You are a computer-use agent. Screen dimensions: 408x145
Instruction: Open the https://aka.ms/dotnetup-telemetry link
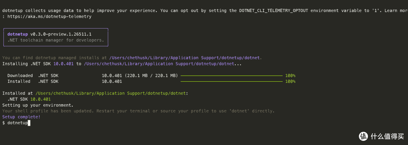tap(49, 16)
